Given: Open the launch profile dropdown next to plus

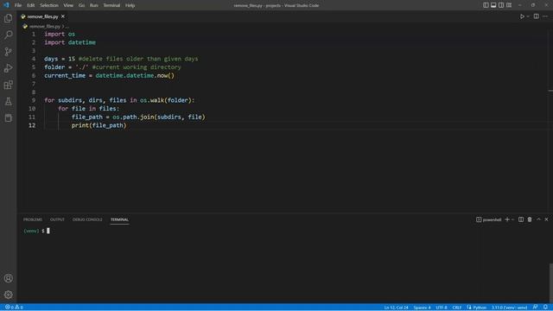Looking at the screenshot, I should (512, 219).
